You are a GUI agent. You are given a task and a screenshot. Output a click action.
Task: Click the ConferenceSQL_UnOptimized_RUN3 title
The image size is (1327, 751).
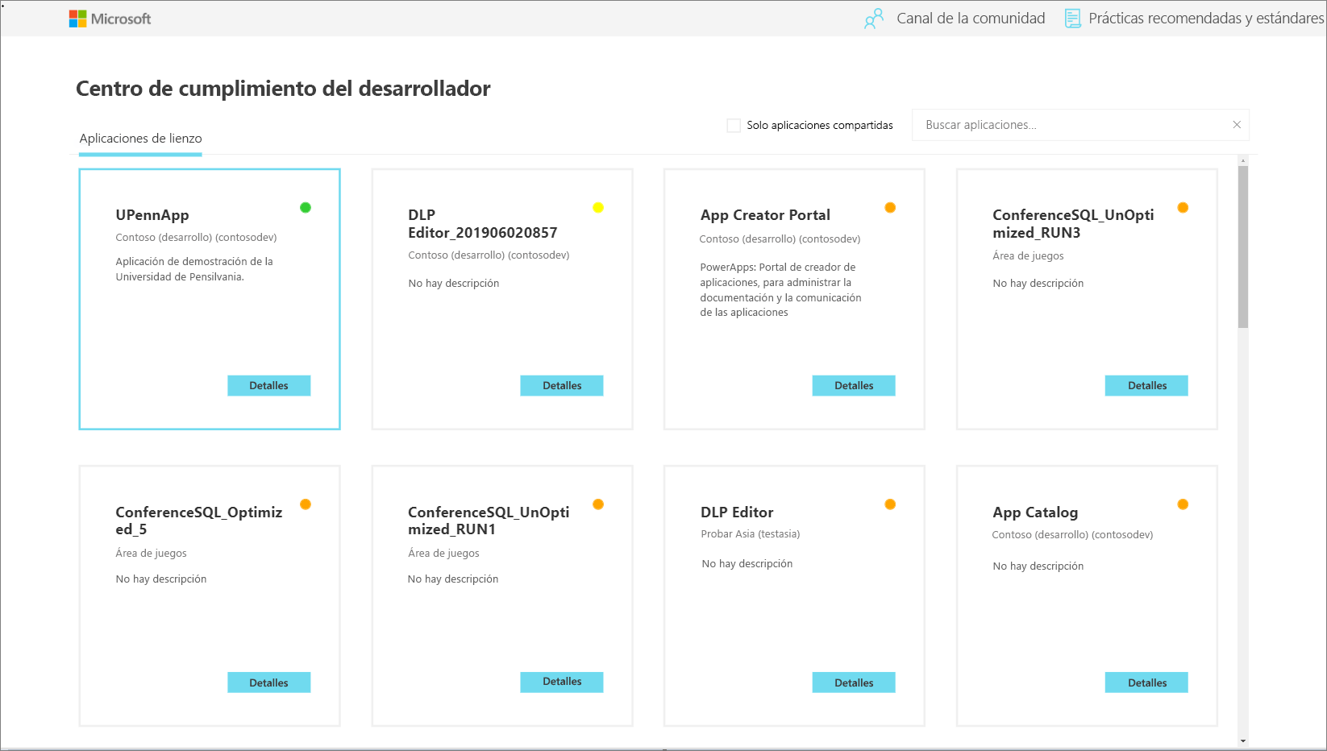(1073, 224)
